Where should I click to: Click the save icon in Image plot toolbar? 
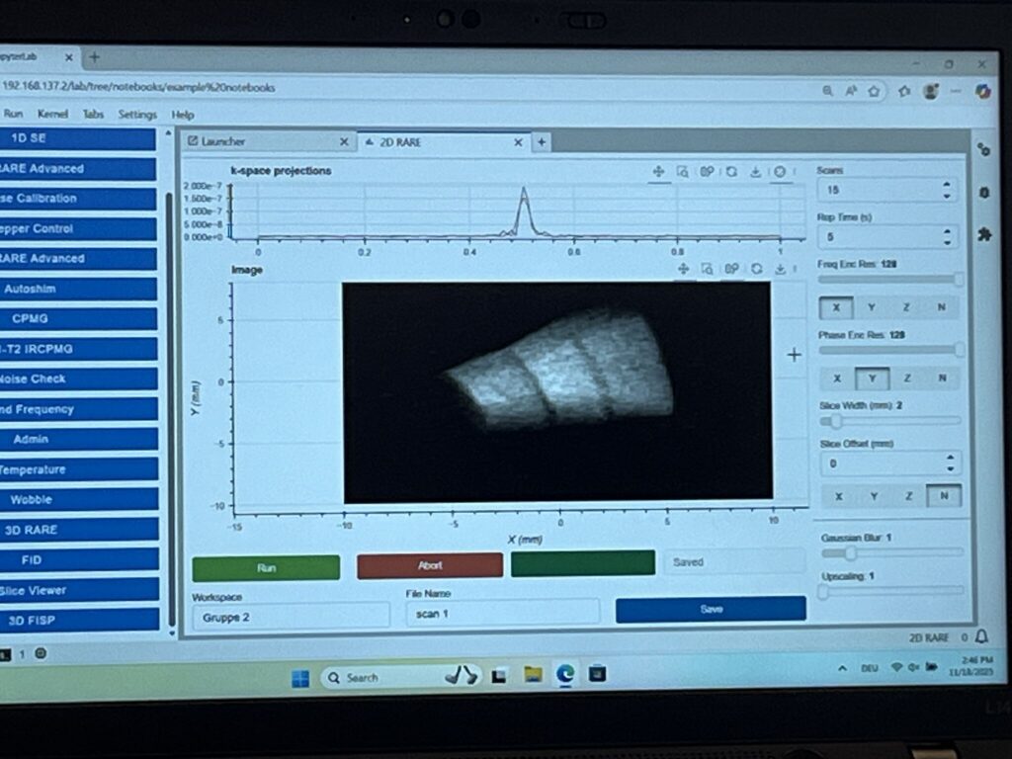(780, 269)
